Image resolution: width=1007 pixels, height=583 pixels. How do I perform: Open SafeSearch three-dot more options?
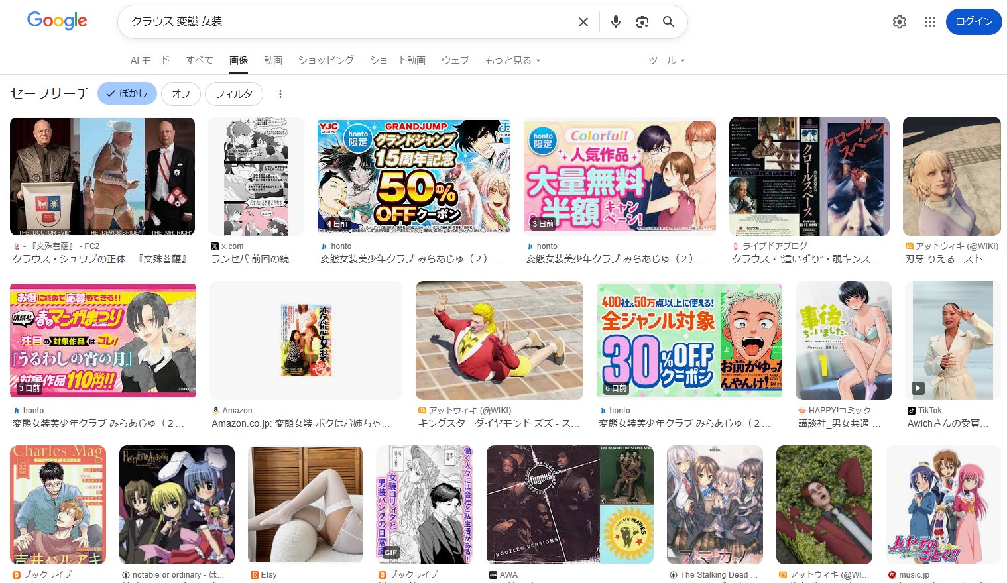280,94
